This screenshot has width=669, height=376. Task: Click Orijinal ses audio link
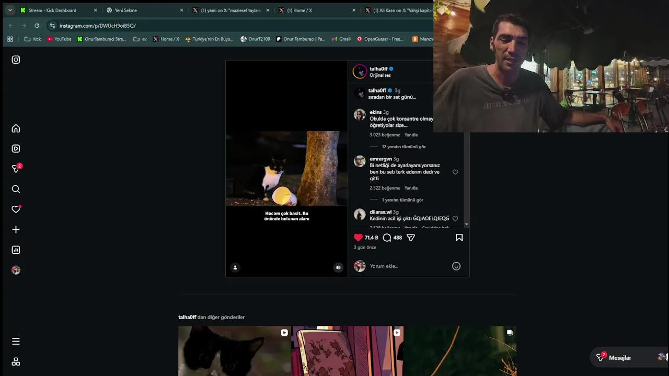(x=380, y=75)
